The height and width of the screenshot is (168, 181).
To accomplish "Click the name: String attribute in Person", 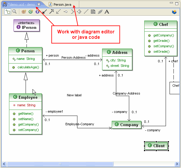I will (24, 59).
